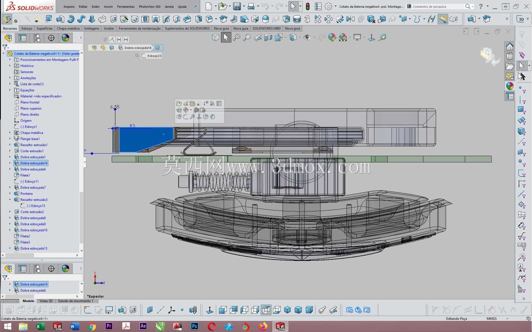Expand the Dobra esboçada14 node in main tree
This screenshot has width=532, height=332.
pos(10,163)
